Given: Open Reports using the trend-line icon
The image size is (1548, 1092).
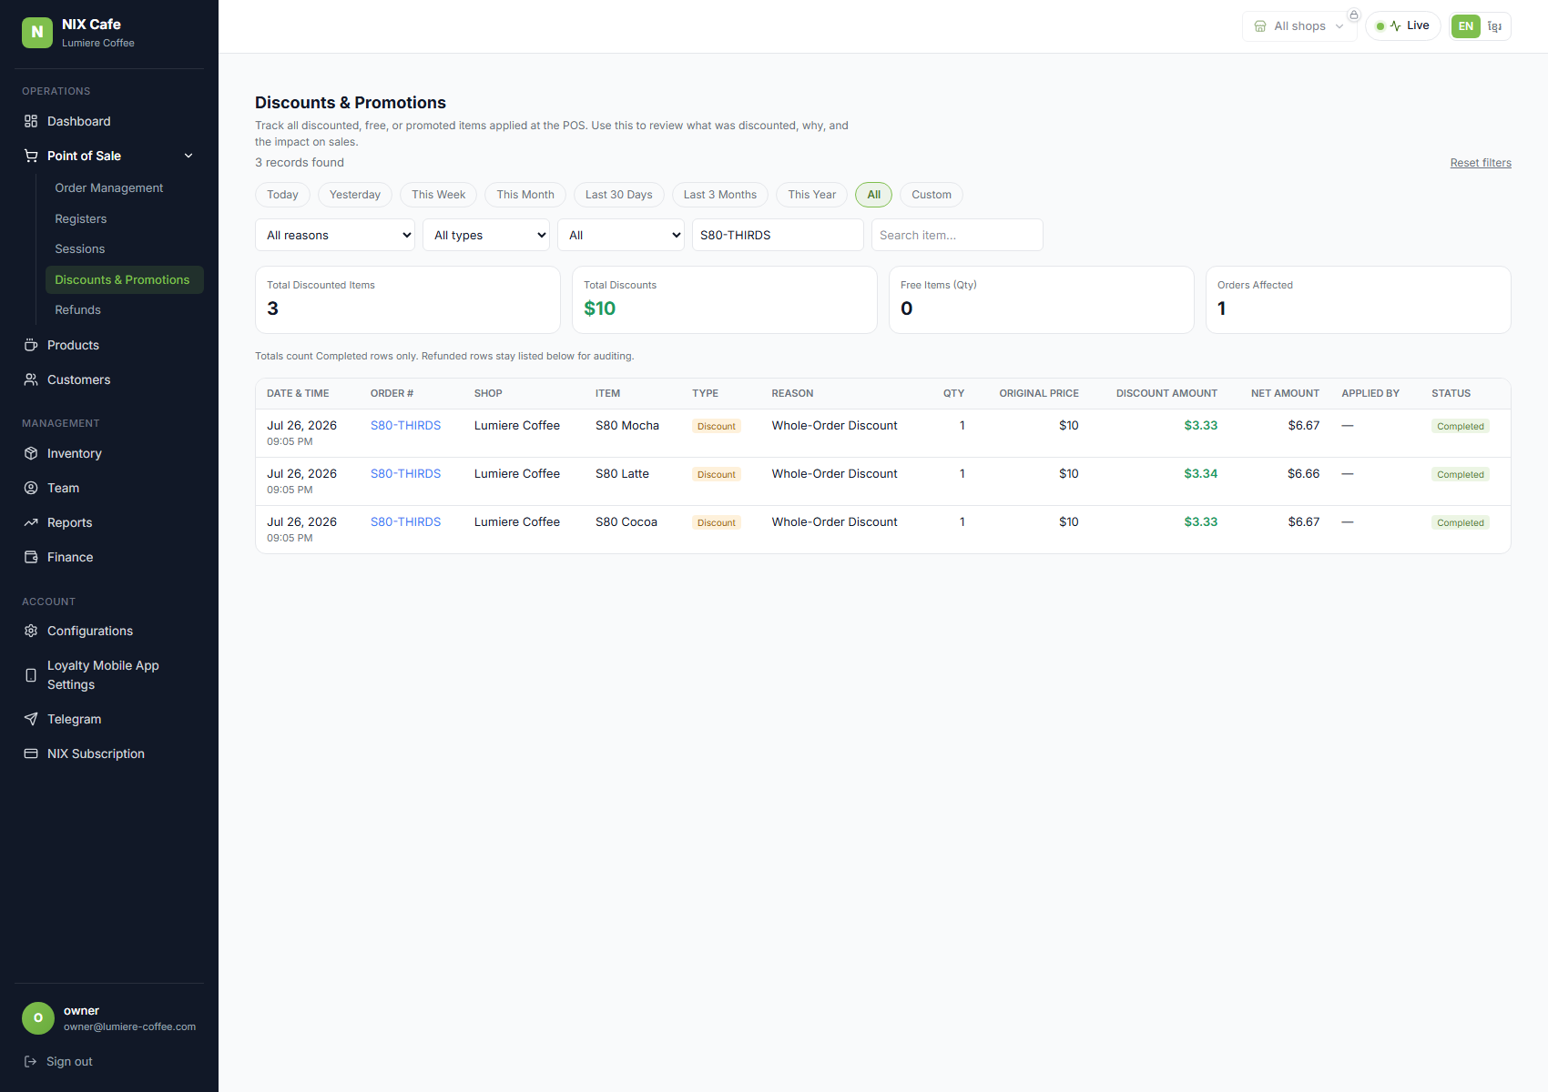Looking at the screenshot, I should click(x=31, y=522).
